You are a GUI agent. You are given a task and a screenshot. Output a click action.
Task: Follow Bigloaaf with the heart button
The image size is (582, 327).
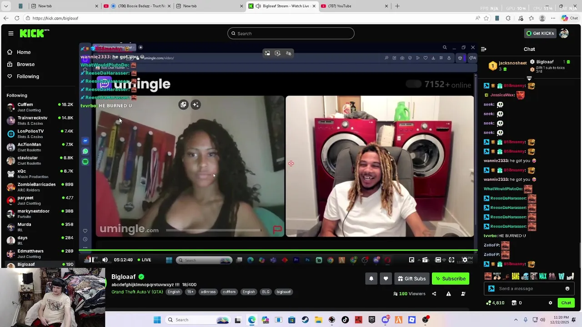click(386, 278)
